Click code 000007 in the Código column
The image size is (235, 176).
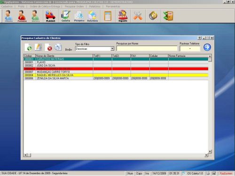(x=29, y=72)
